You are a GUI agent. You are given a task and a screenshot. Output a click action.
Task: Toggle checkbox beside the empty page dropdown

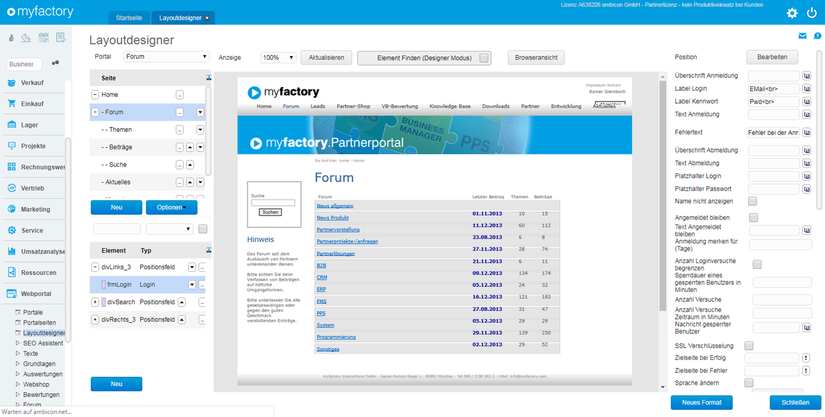pyautogui.click(x=203, y=229)
